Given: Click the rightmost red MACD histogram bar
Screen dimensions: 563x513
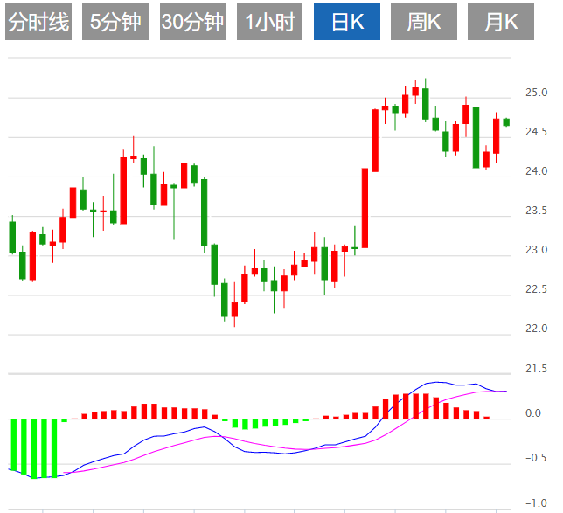Looking at the screenshot, I should [x=486, y=418].
